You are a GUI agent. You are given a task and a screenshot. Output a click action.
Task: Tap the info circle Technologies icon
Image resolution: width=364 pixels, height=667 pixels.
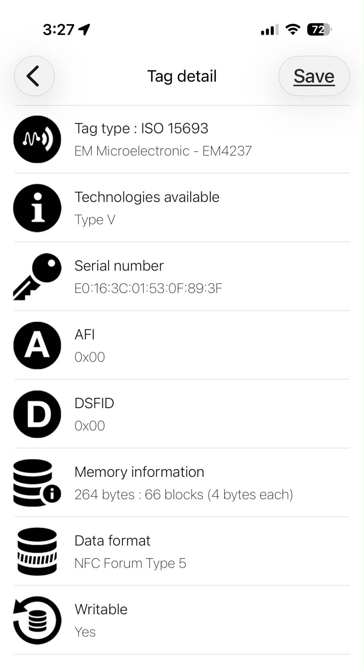point(37,208)
